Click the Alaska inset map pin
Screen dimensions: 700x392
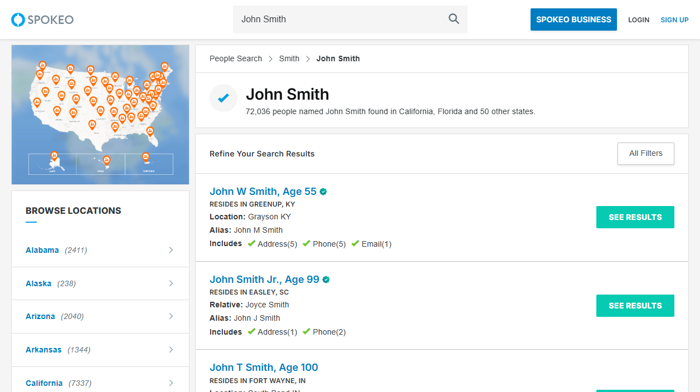point(54,156)
